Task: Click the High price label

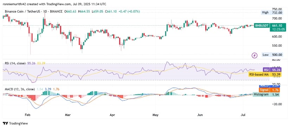Action: (x=265, y=13)
